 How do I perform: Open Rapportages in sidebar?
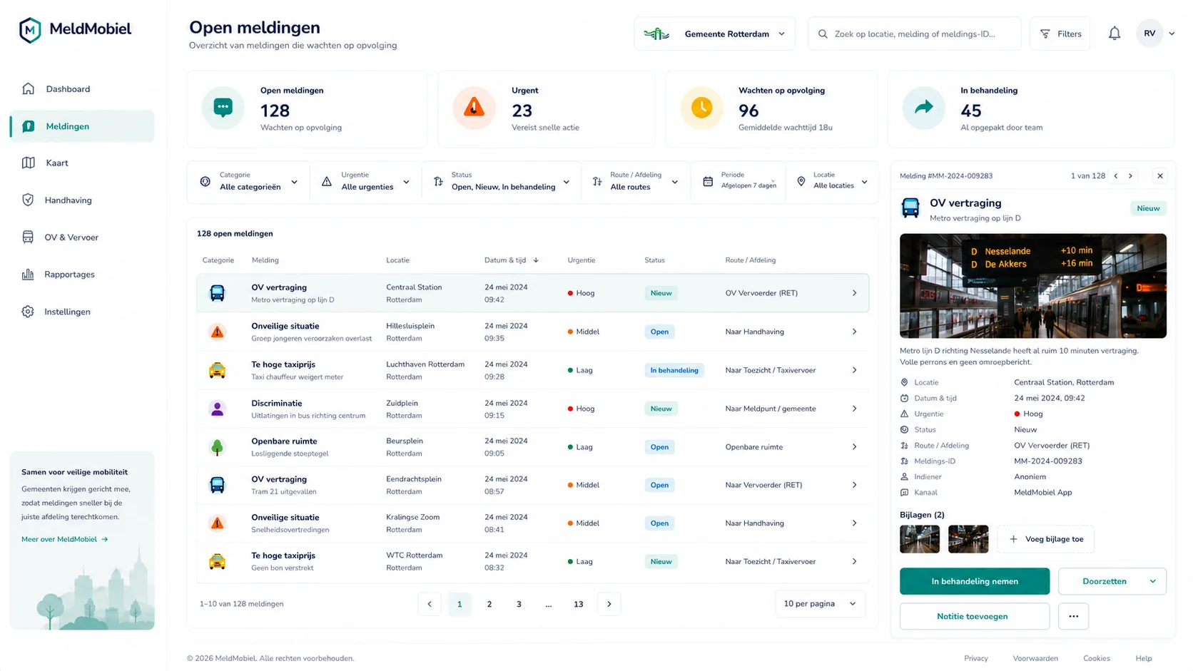coord(82,275)
